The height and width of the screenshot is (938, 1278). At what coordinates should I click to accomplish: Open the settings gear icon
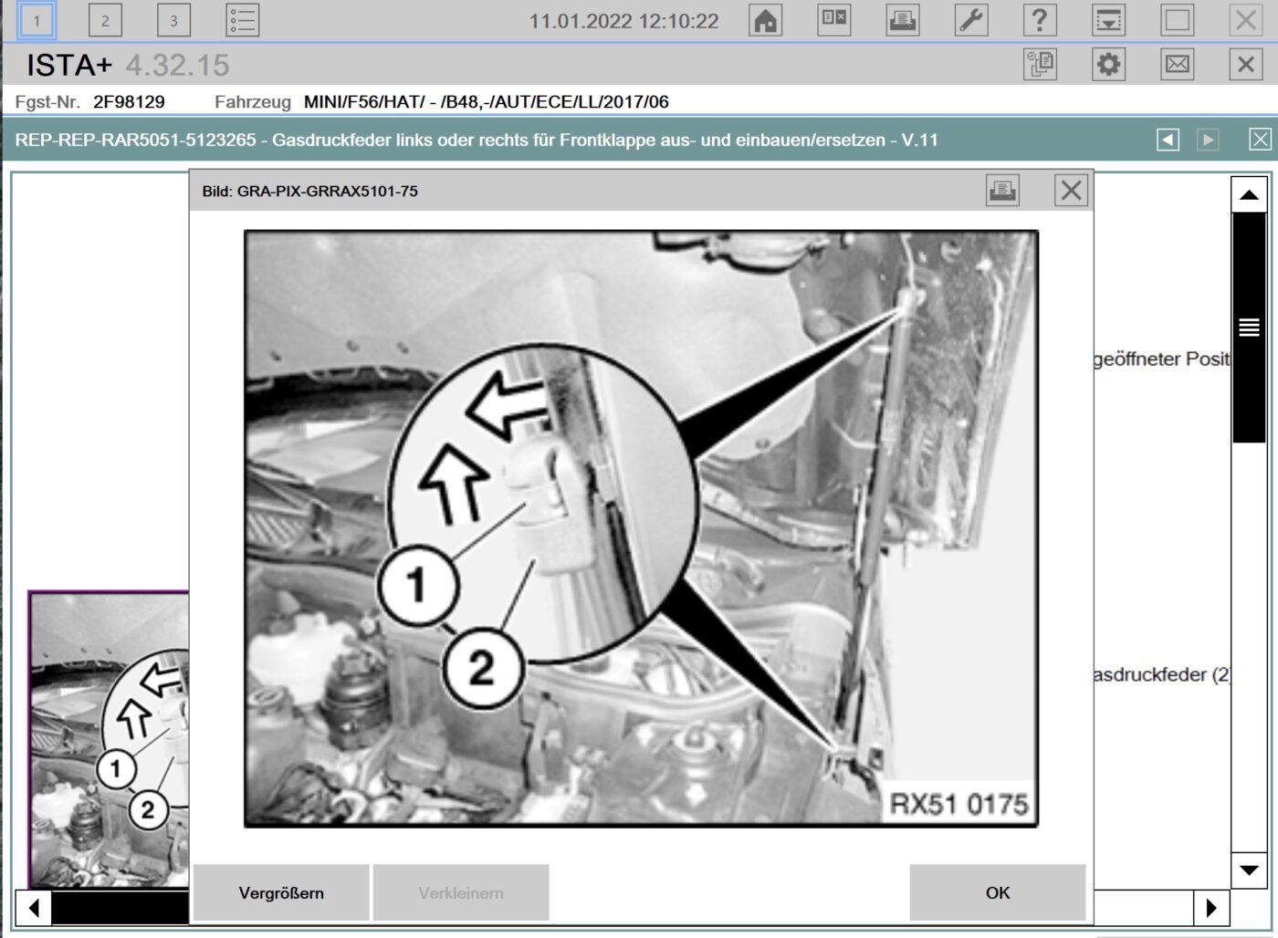(1108, 65)
